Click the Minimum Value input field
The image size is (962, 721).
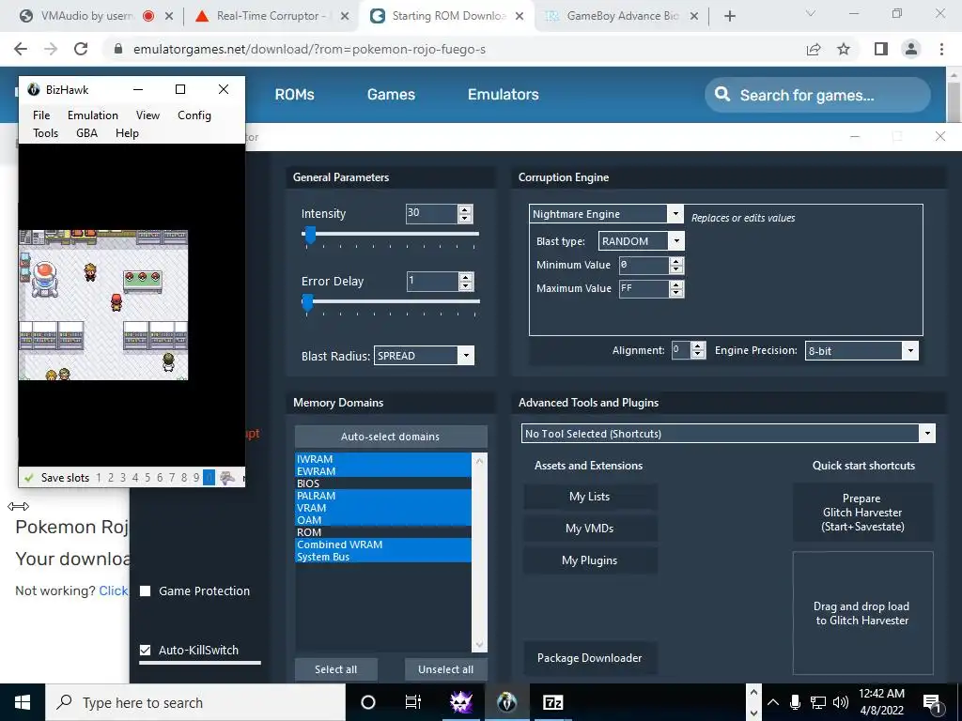(644, 265)
